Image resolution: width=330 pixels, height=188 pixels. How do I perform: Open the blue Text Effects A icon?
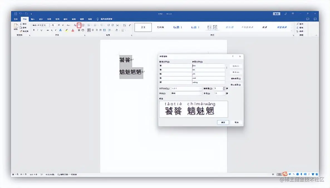pyautogui.click(x=60, y=30)
